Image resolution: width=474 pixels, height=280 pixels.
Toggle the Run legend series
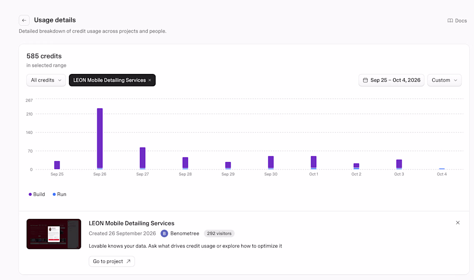[59, 194]
